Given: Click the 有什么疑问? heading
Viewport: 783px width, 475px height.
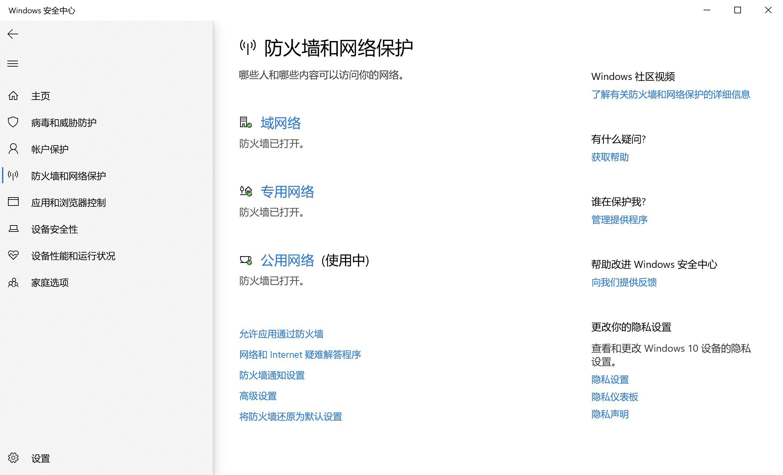Looking at the screenshot, I should click(619, 139).
